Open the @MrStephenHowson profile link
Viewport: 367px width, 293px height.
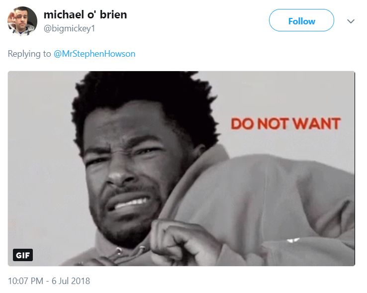94,54
